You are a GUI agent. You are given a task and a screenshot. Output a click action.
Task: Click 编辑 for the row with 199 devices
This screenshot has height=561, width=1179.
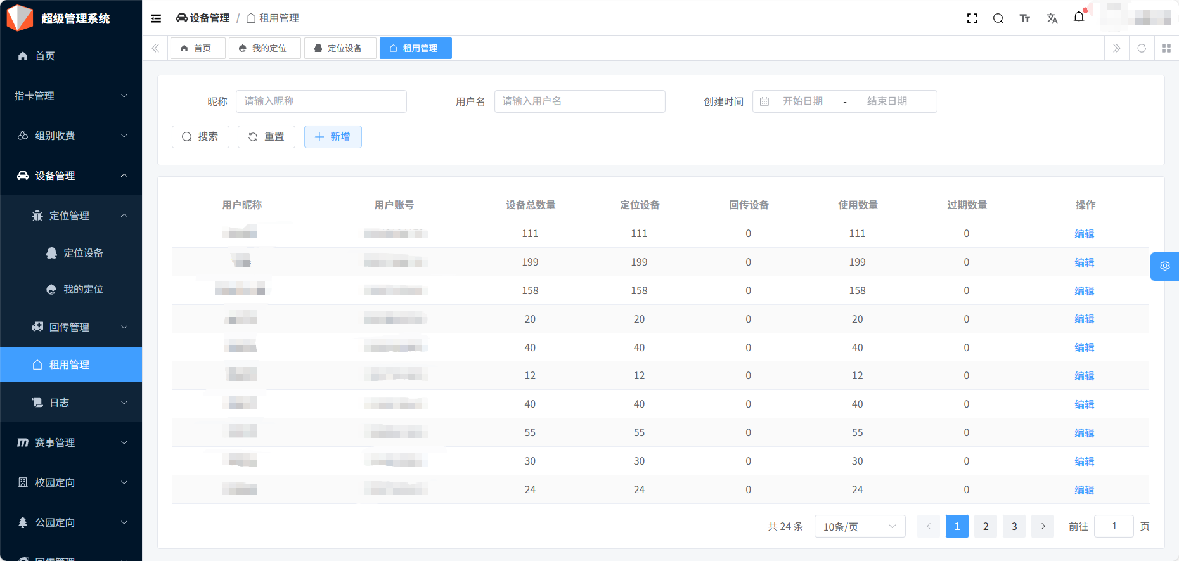[1084, 262]
